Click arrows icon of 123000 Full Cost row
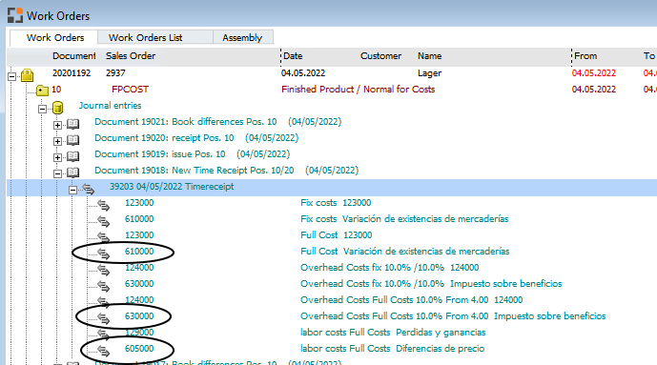The width and height of the screenshot is (657, 365). point(104,237)
